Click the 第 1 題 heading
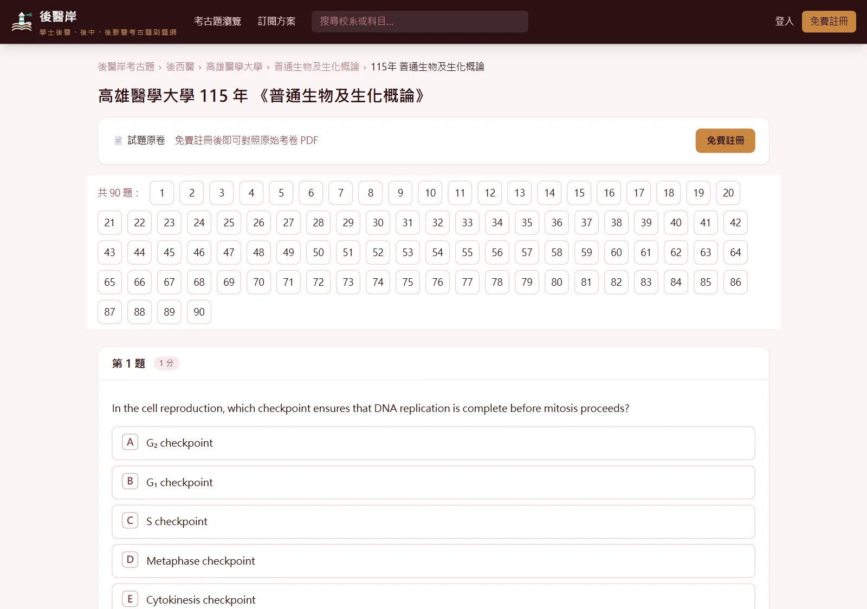 tap(129, 364)
